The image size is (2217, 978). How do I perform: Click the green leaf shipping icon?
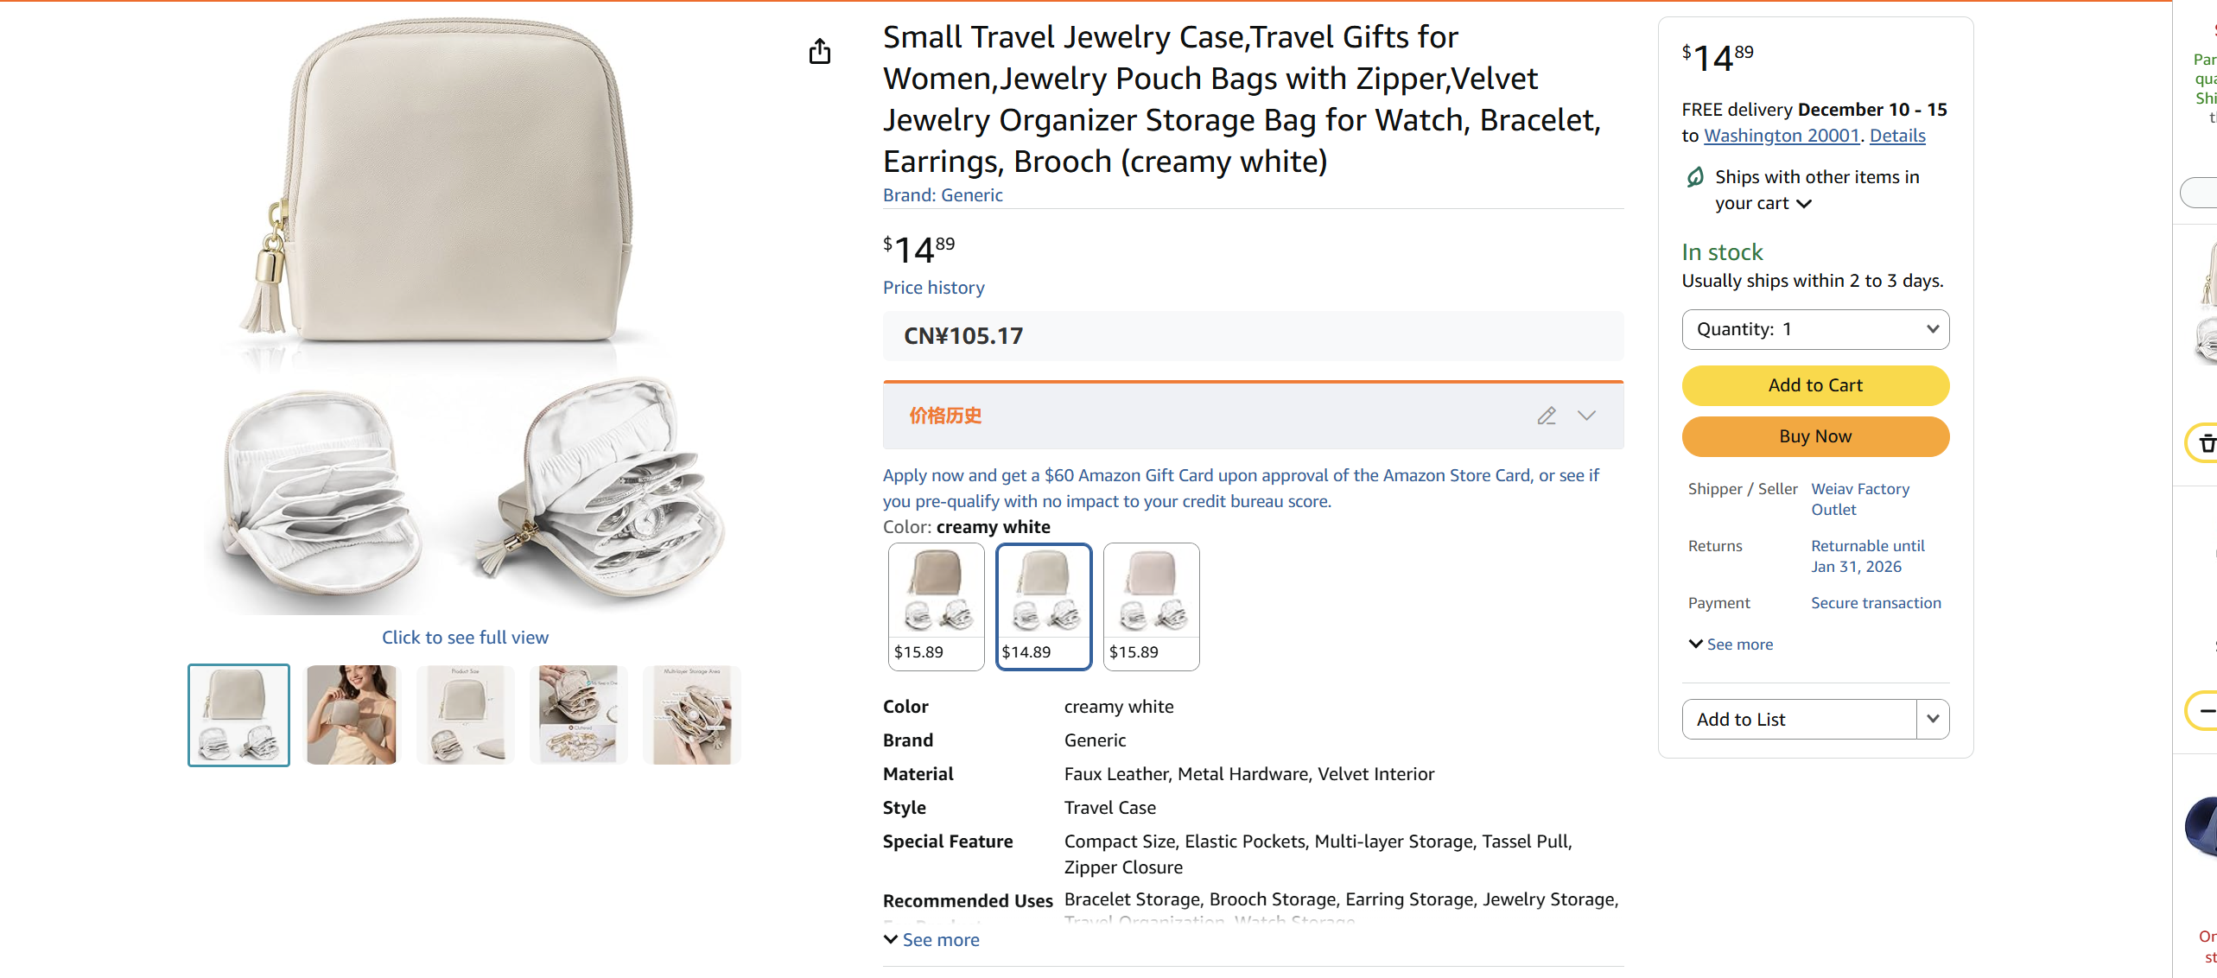[x=1695, y=177]
